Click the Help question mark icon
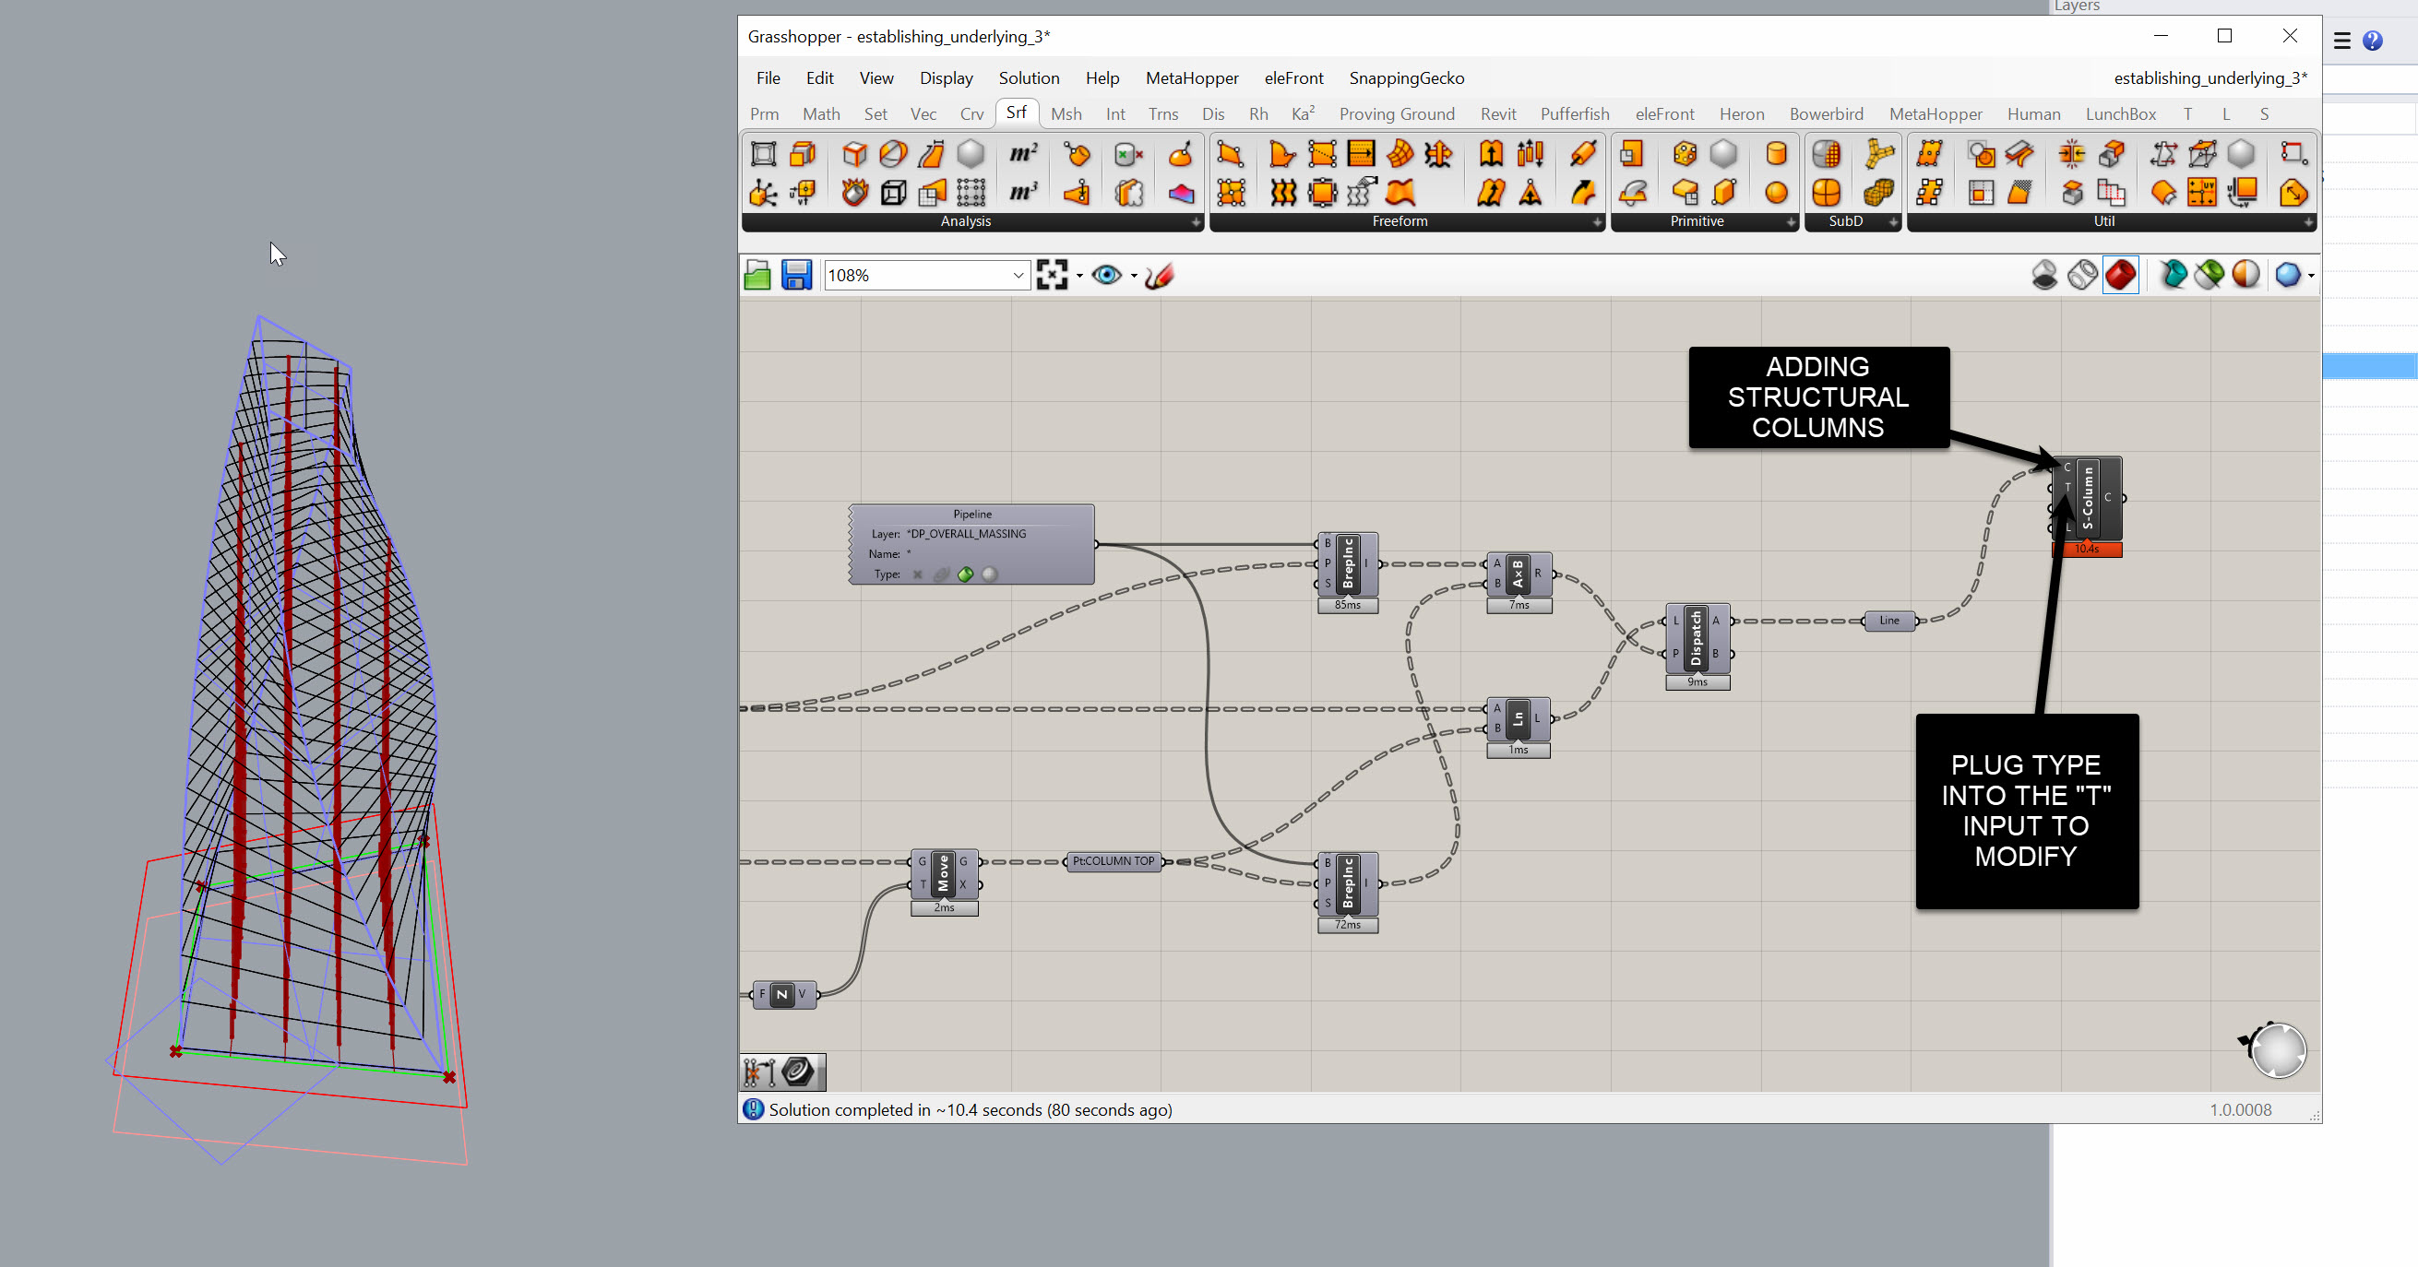The height and width of the screenshot is (1267, 2418). tap(2372, 41)
